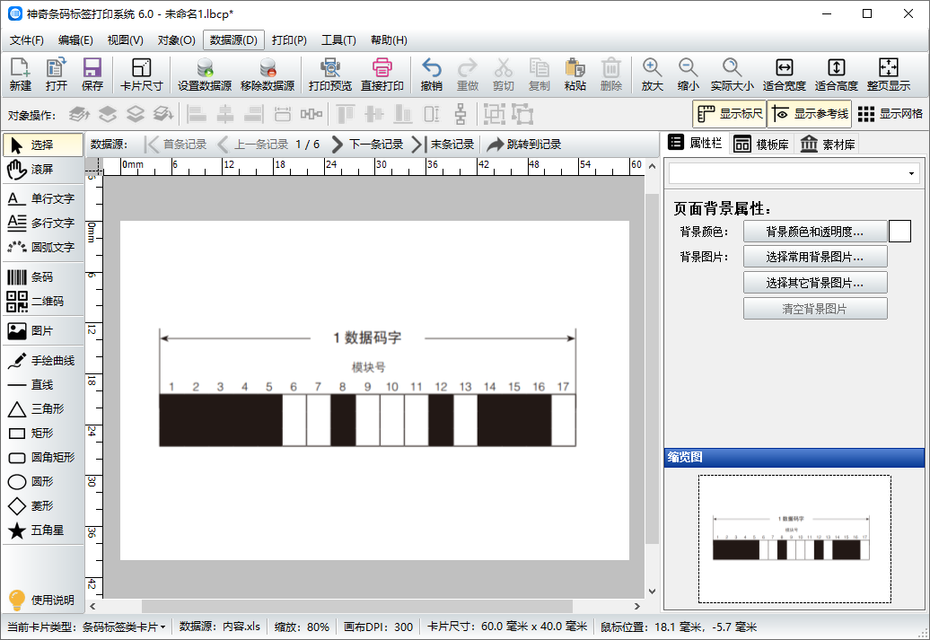The image size is (930, 640).
Task: Click the canvas horizontal scrollbar
Action: [x=357, y=606]
